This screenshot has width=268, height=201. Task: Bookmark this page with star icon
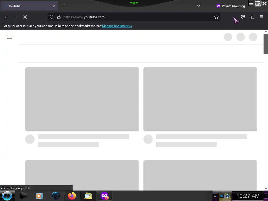(216, 17)
